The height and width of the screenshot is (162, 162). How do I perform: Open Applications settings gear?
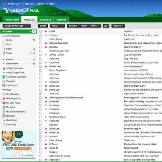click(x=34, y=64)
